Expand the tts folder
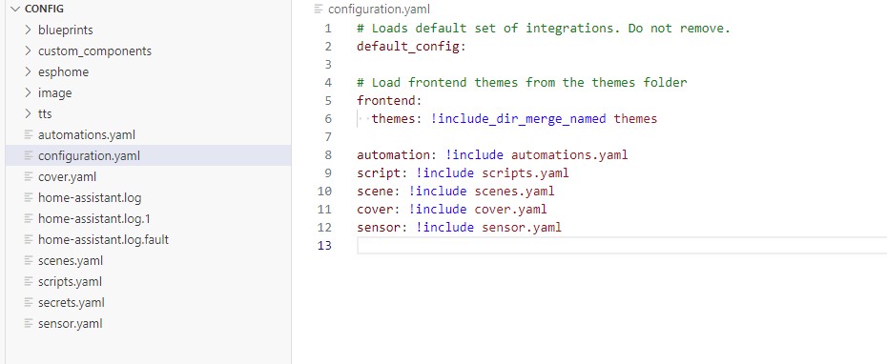This screenshot has height=364, width=887. coord(29,113)
